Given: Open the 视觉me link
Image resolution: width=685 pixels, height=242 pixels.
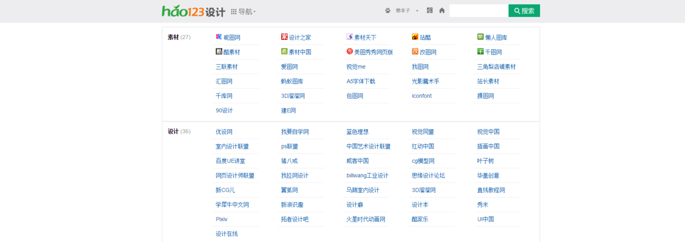Looking at the screenshot, I should pos(356,66).
